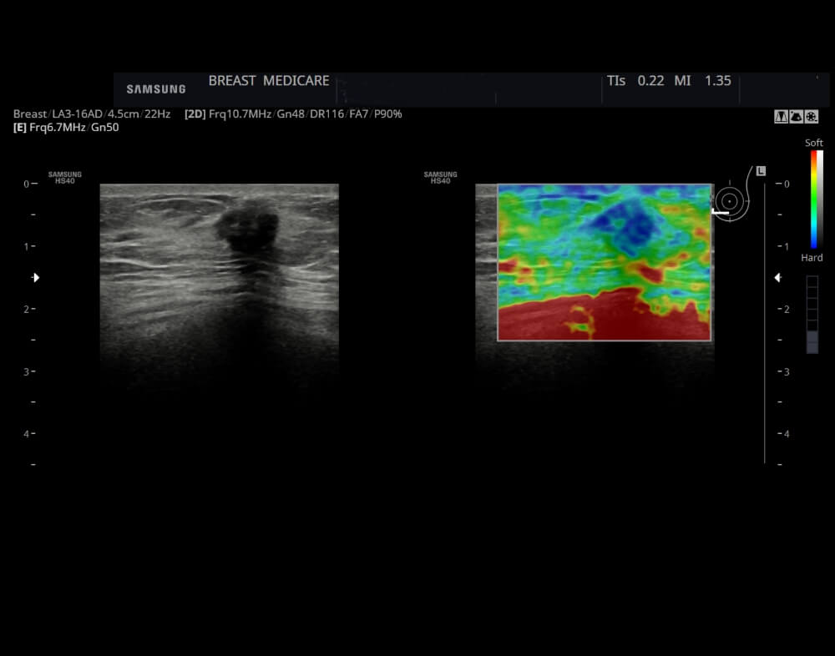The image size is (835, 656).
Task: Click the left focus depth arrow marker
Action: point(35,277)
